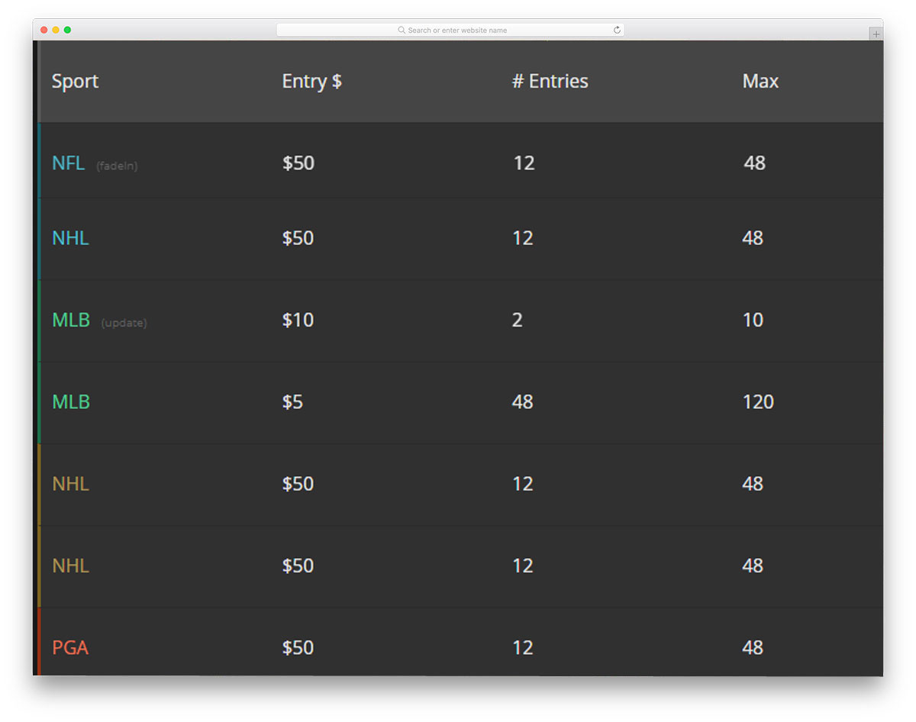Screen dimensions: 916x722
Task: Click the Max value 10
Action: click(x=753, y=320)
